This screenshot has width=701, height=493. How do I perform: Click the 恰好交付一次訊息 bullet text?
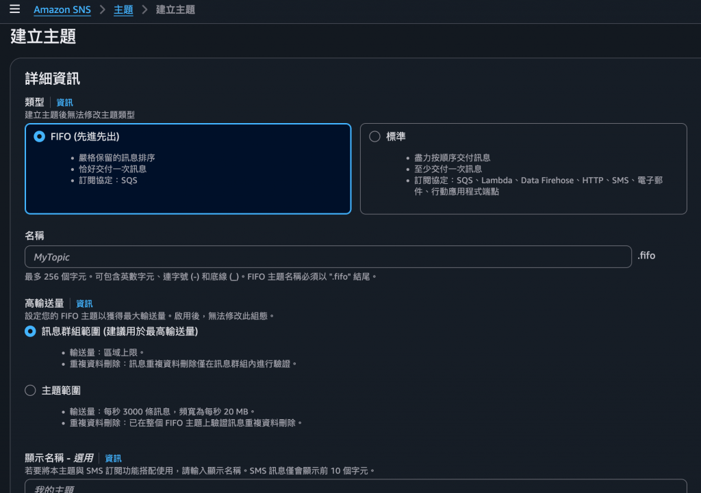(113, 169)
